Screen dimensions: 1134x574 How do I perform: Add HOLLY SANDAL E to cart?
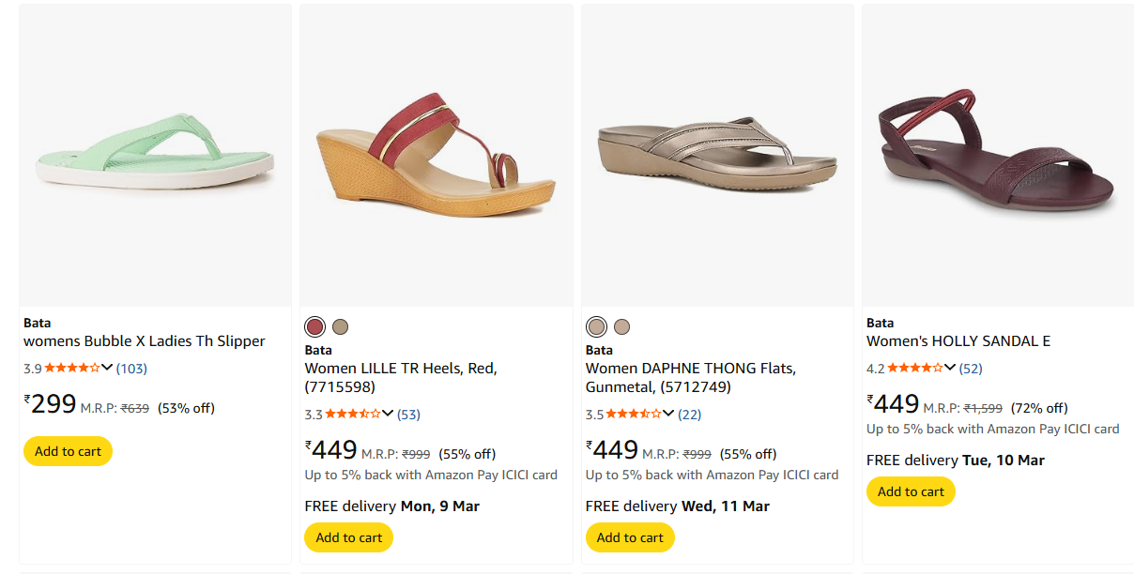coord(911,491)
